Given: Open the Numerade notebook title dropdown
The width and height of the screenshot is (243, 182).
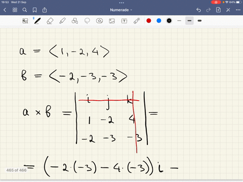Looking at the screenshot, I should 121,10.
